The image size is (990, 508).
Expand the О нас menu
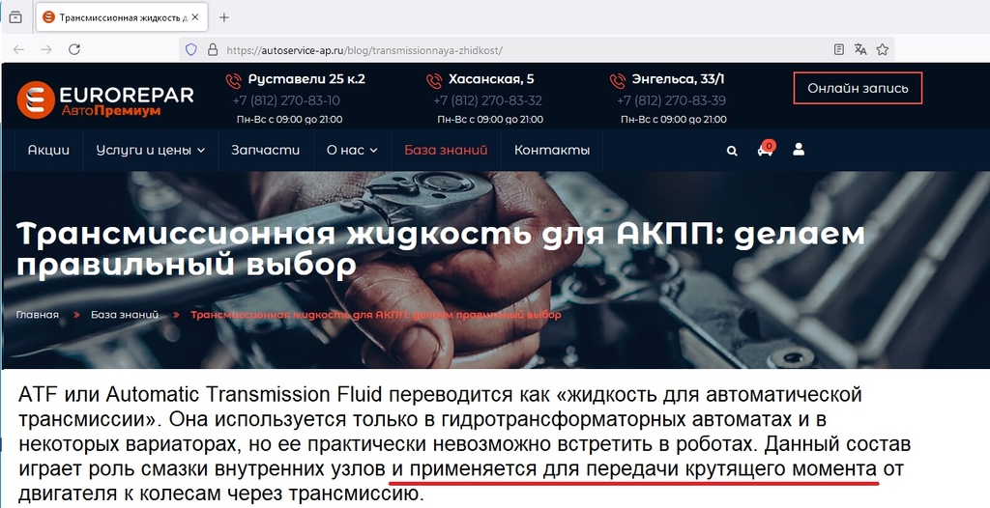(352, 151)
